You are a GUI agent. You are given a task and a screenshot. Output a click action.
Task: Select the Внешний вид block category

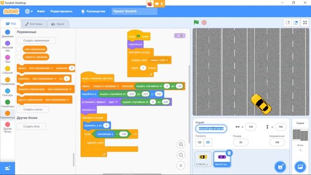click(8, 46)
